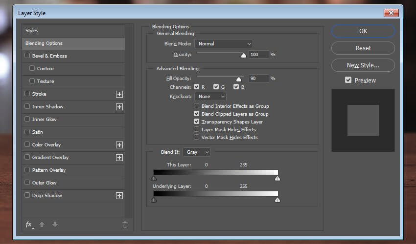Enable the Stroke effect checkbox
This screenshot has height=244, width=416.
[27, 94]
